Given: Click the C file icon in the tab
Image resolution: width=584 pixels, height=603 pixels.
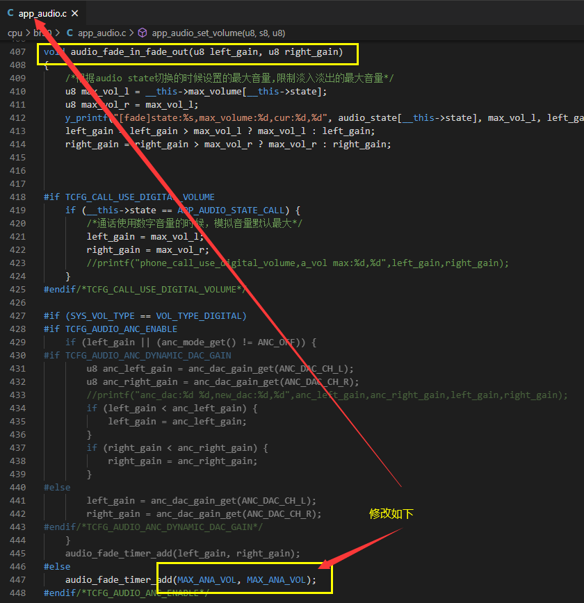Looking at the screenshot, I should coord(10,13).
